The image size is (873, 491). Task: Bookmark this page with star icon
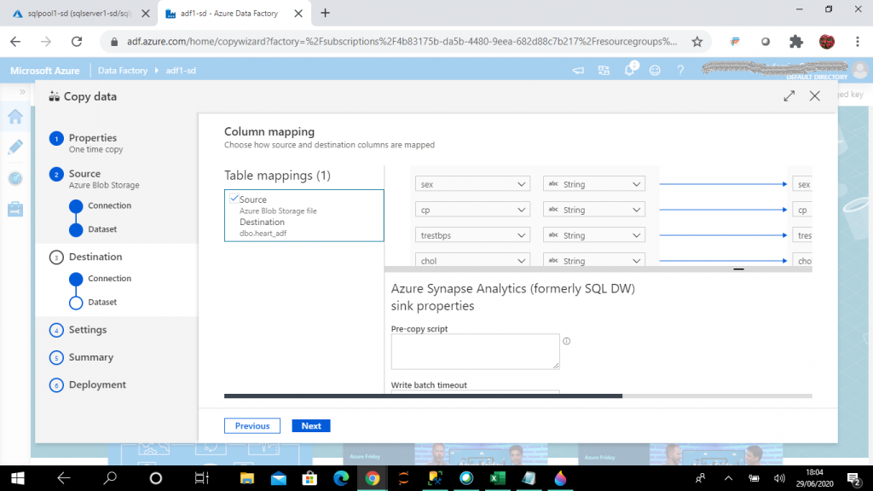coord(697,41)
